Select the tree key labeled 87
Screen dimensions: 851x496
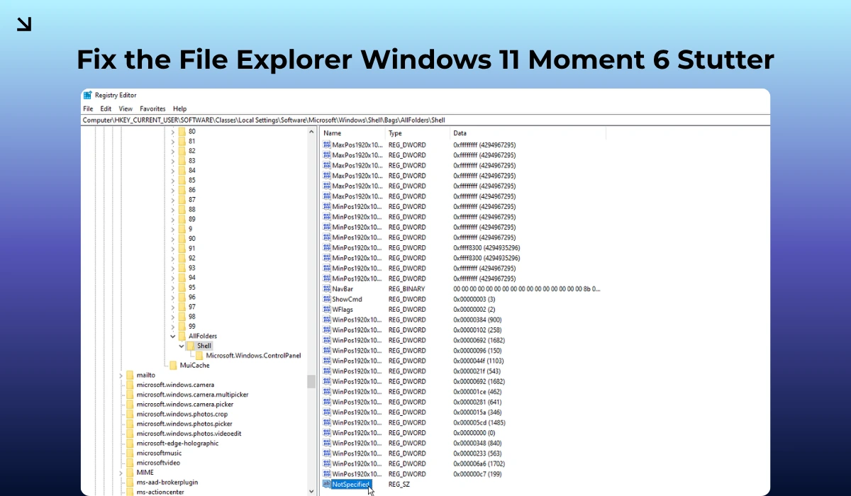tap(192, 200)
